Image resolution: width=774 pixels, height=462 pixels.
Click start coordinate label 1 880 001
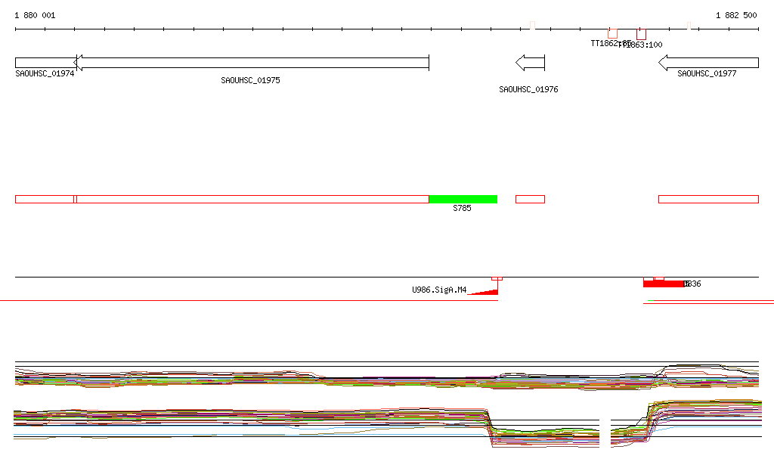click(x=35, y=16)
